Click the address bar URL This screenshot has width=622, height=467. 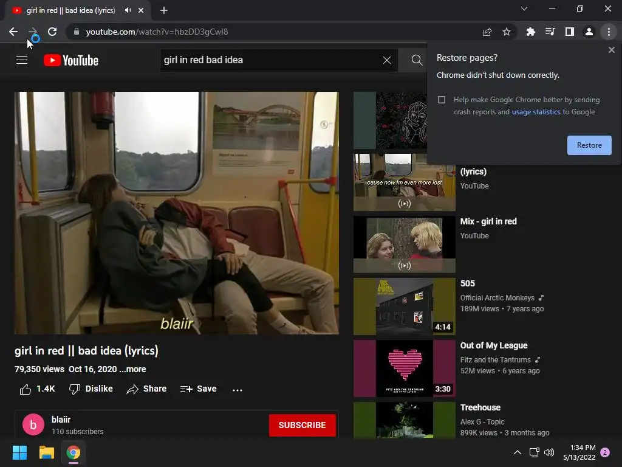click(x=157, y=32)
